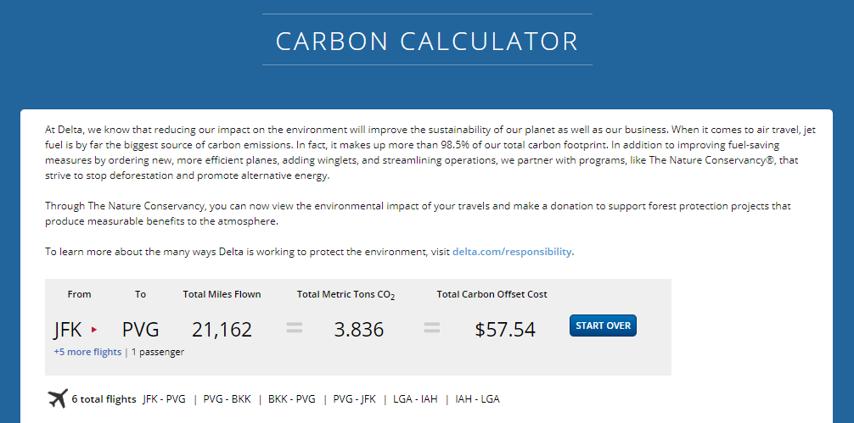Select the PVG destination airport code
854x423 pixels.
(x=140, y=329)
